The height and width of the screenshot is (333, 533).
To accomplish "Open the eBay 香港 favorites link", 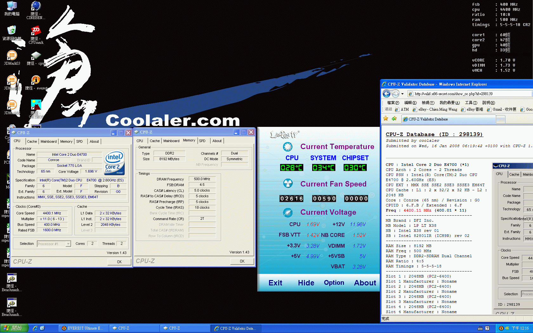I will click(472, 109).
